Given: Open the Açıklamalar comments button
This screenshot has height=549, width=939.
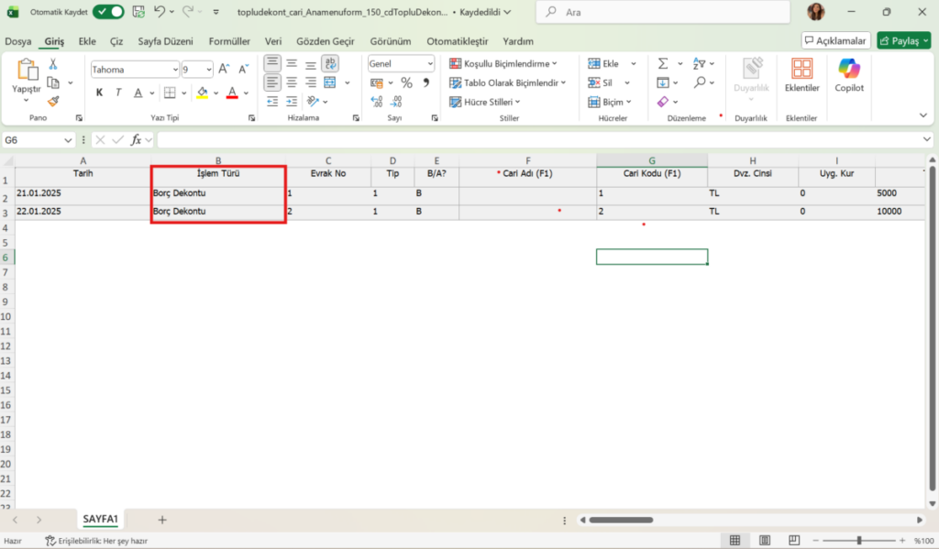Looking at the screenshot, I should [x=835, y=40].
